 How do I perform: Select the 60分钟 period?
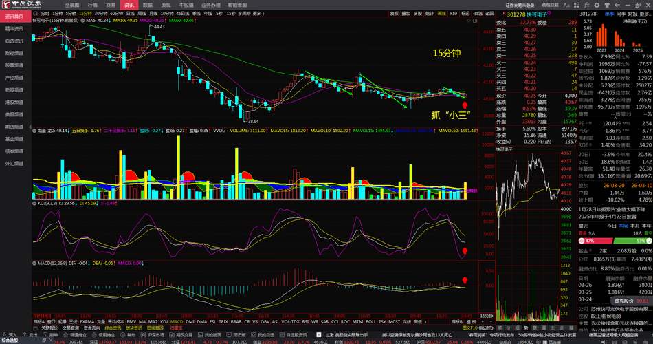click(x=117, y=13)
